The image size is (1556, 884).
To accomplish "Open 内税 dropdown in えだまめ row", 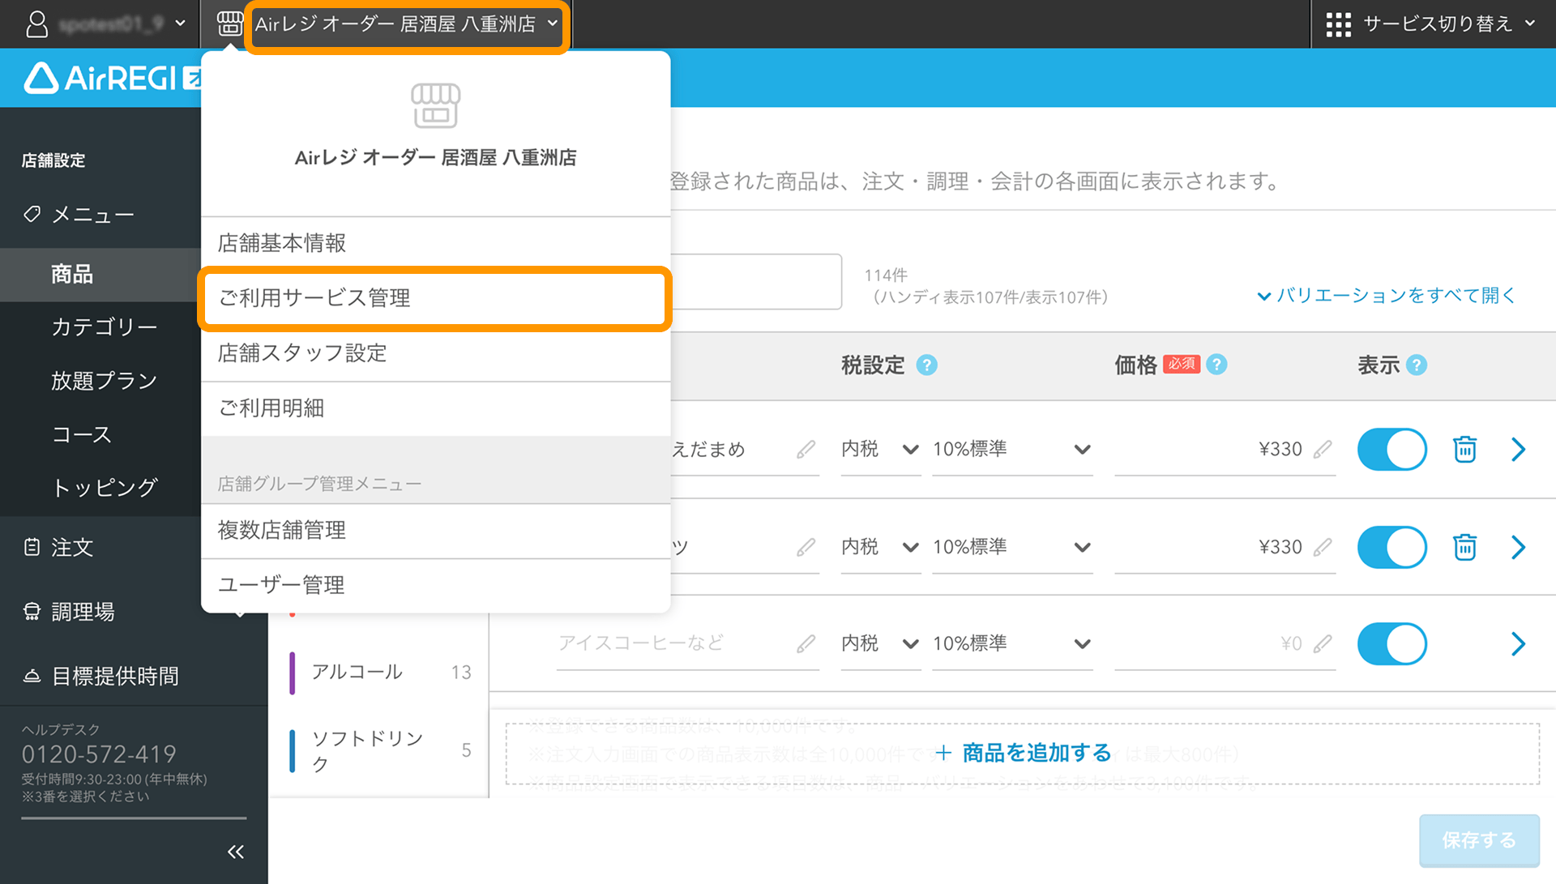I will [880, 449].
